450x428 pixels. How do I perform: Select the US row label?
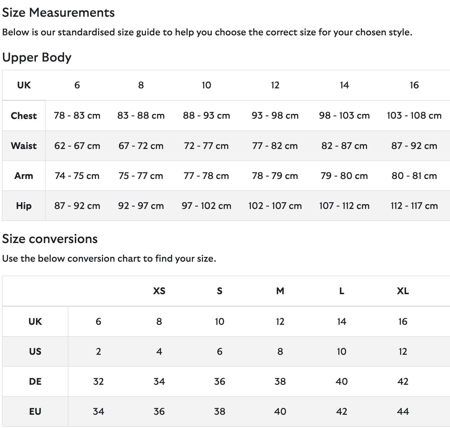(x=35, y=352)
